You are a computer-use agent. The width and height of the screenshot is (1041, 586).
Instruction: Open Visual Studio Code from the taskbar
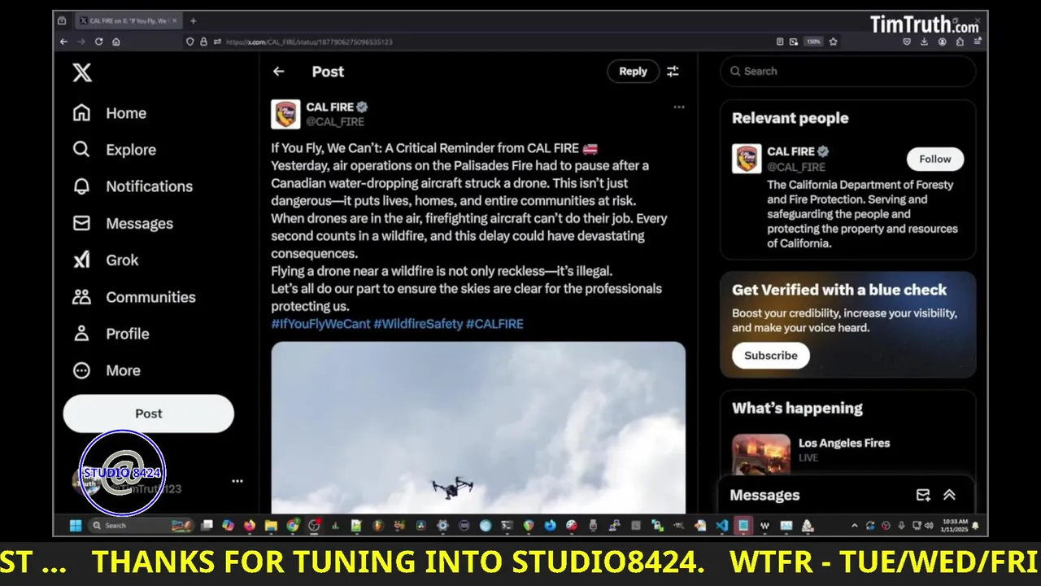point(722,526)
